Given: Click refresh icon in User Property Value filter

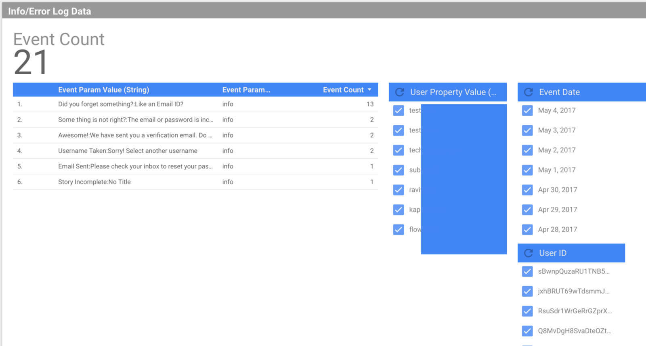Looking at the screenshot, I should (399, 92).
